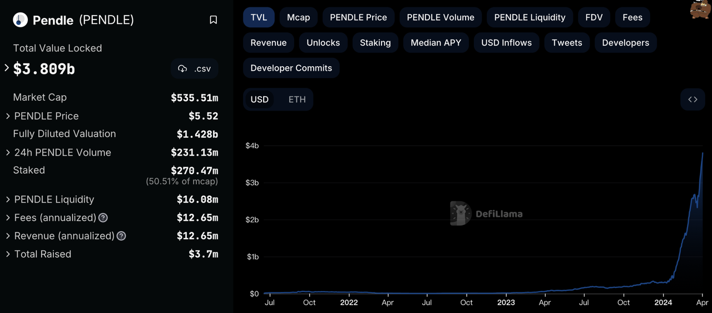Screen dimensions: 712x313
Task: Expand the 24h PENDLE Volume row
Action: (x=8, y=152)
